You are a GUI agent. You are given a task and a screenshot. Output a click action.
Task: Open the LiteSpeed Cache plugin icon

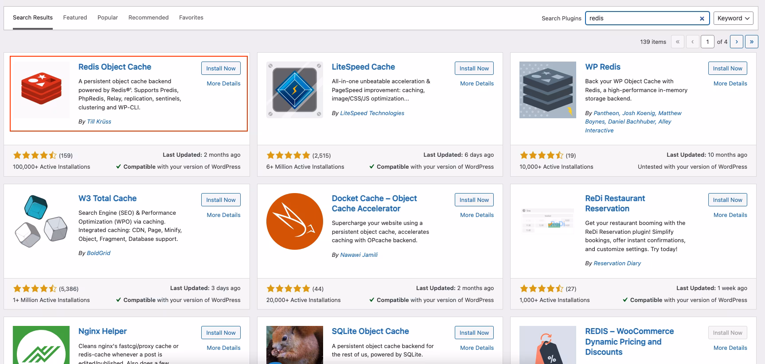click(x=295, y=90)
